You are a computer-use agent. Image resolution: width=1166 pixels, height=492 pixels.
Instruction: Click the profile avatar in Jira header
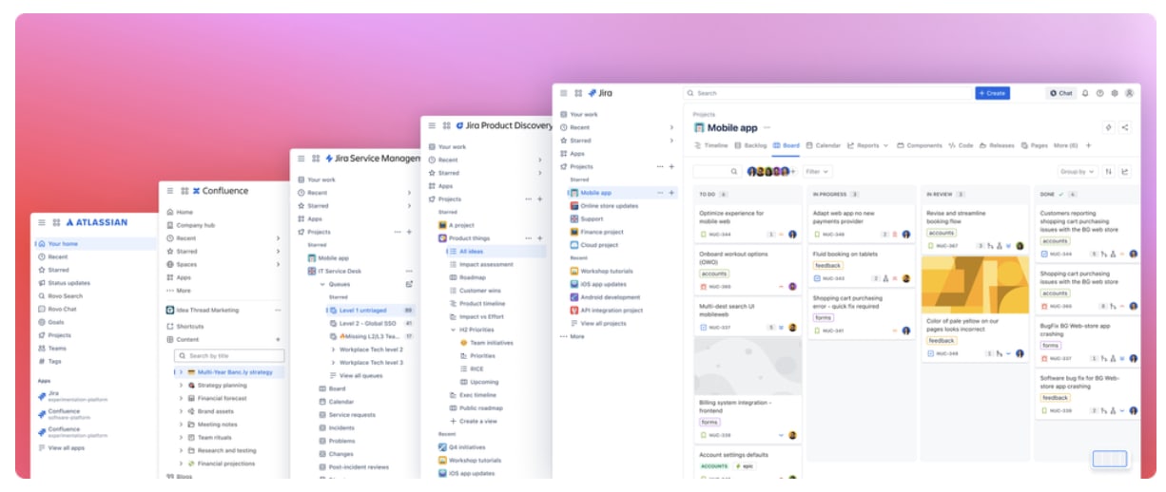click(1129, 93)
